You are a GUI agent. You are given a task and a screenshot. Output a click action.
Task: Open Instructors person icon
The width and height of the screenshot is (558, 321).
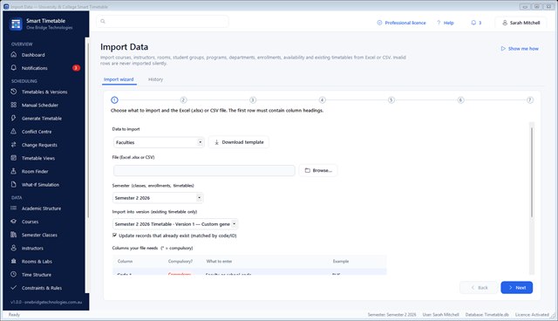pyautogui.click(x=14, y=248)
